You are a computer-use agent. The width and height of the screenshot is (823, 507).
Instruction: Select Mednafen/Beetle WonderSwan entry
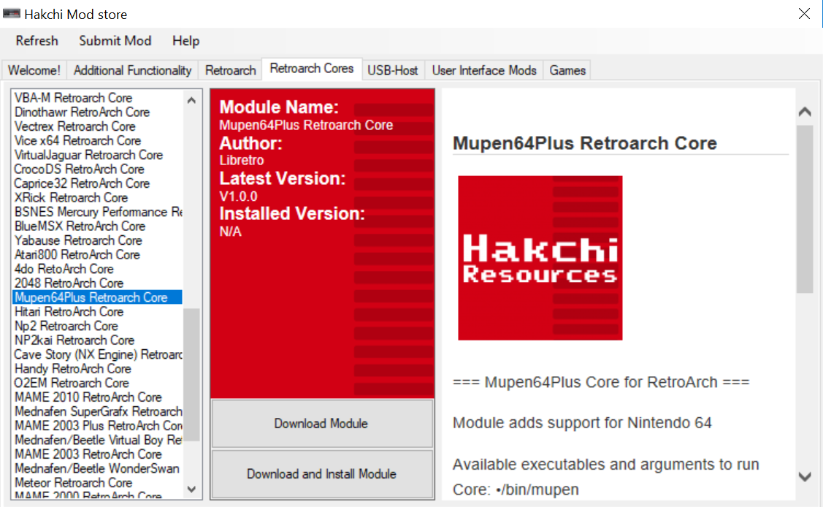pos(96,468)
